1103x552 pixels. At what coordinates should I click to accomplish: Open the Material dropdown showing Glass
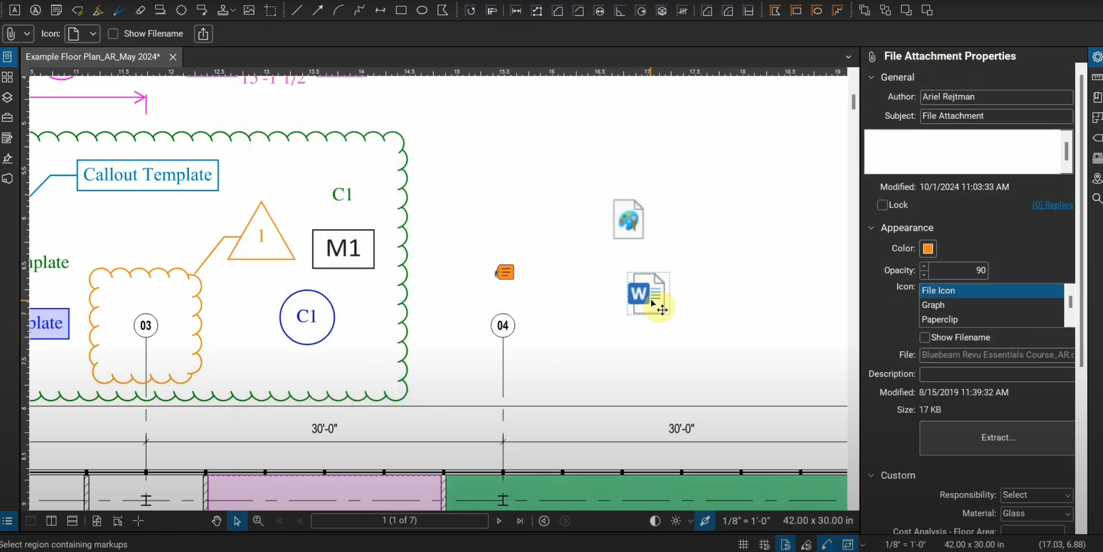pyautogui.click(x=1037, y=513)
